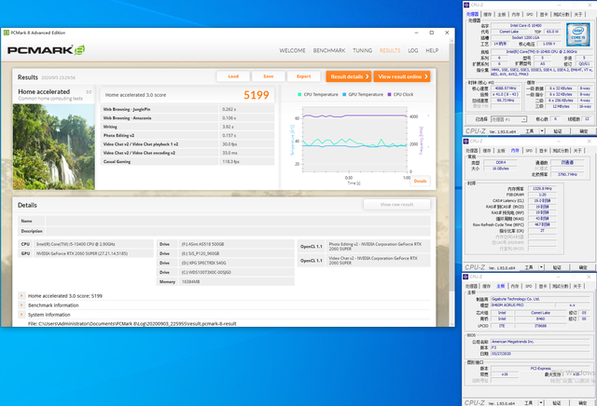Open the TUNING tab in PCMark
Screen dimensions: 597x406
363,50
